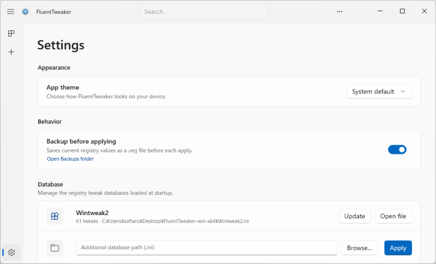Select the Settings gear in sidebar

pos(11,253)
